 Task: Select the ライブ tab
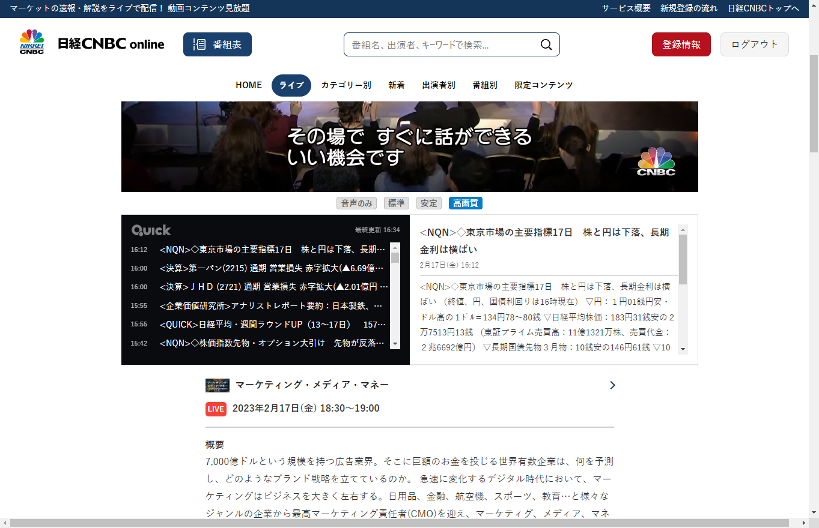coord(291,85)
